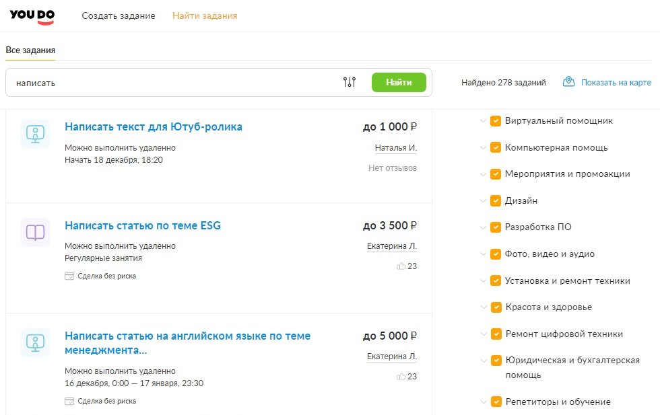Expand Компьютерная помощь subcategories
Image resolution: width=660 pixels, height=415 pixels.
[484, 147]
